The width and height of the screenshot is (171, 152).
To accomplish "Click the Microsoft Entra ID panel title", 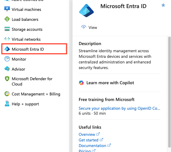I will point(123,6).
